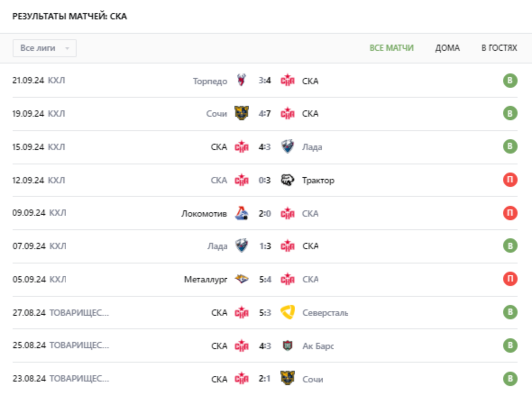
Task: Switch to the 'ДОМА' tab
Action: pyautogui.click(x=447, y=48)
